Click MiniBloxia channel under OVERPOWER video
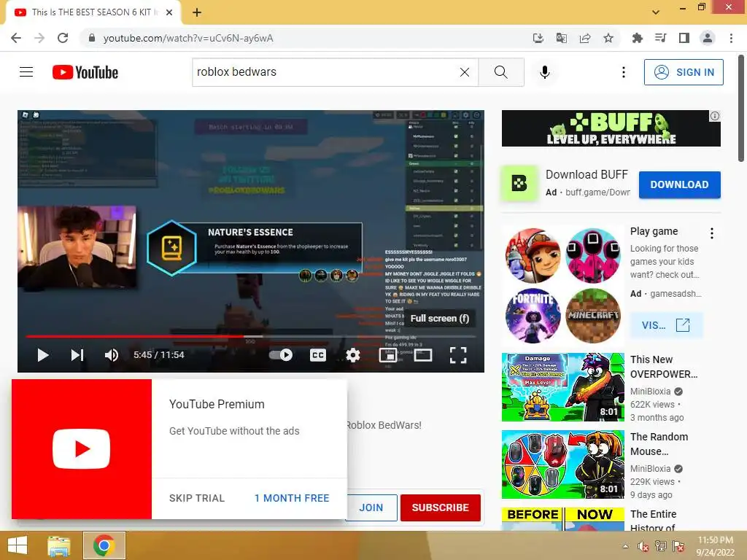This screenshot has width=747, height=560. (x=650, y=392)
